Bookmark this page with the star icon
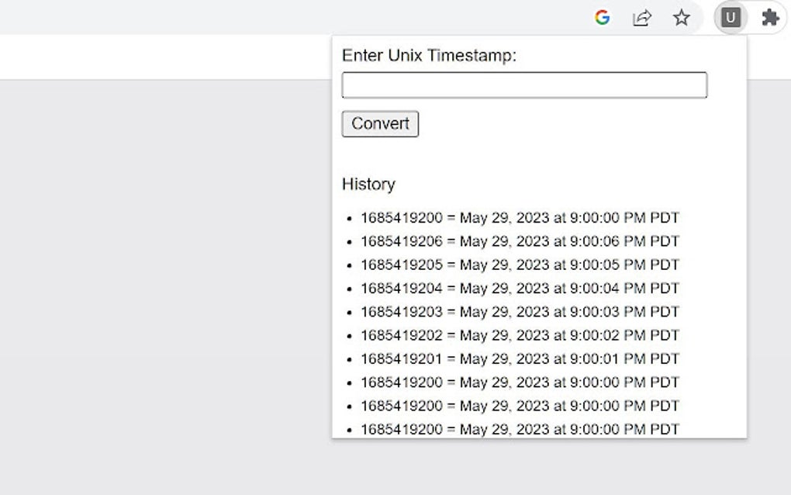791x495 pixels. [682, 17]
